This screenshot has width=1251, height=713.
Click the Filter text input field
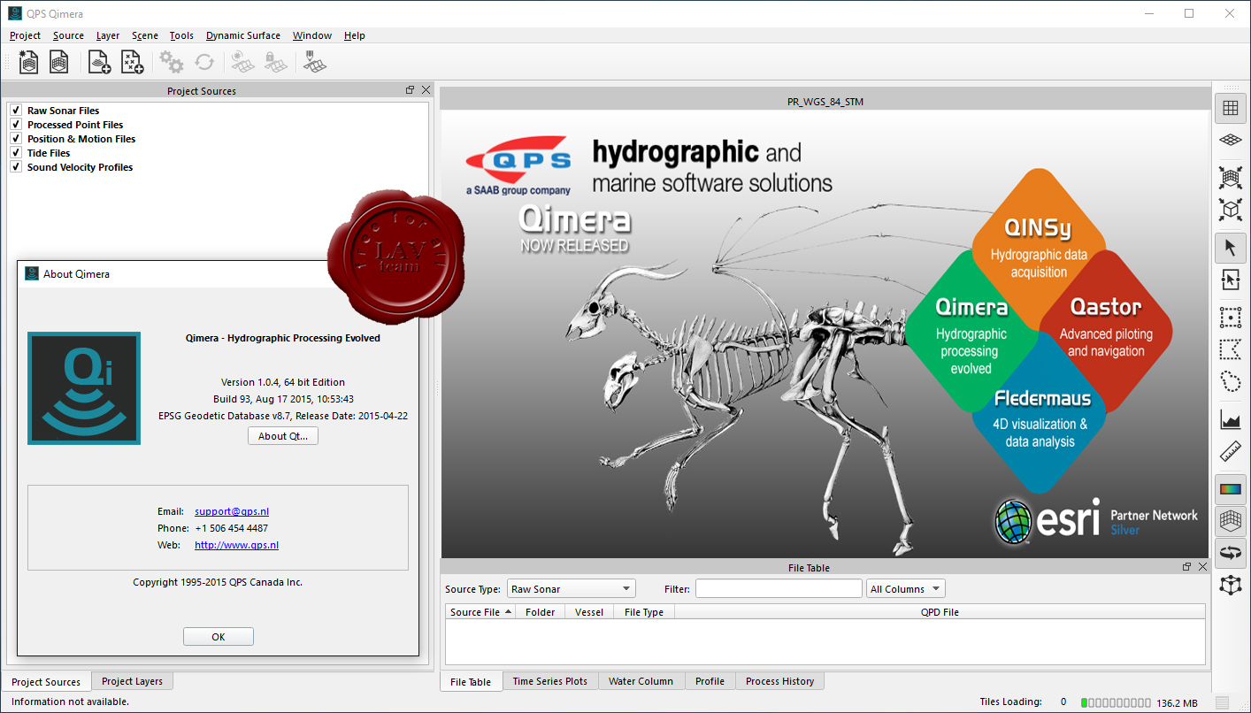tap(779, 588)
